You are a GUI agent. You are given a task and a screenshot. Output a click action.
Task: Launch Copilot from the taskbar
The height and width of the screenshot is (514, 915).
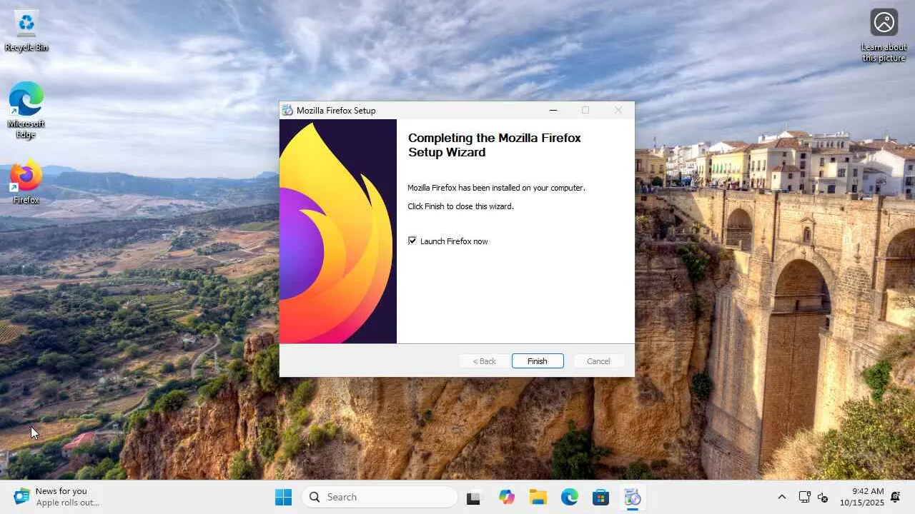[x=507, y=497]
